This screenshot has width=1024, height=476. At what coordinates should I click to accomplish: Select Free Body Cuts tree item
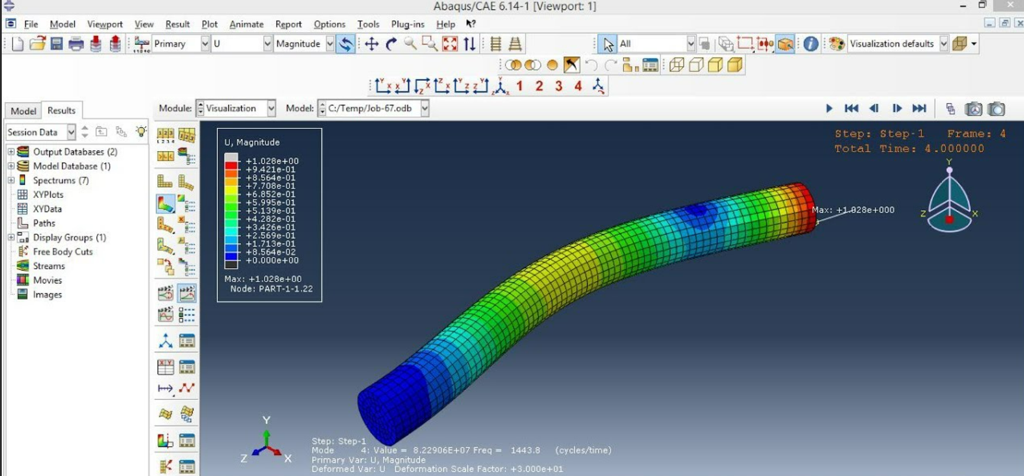click(63, 252)
